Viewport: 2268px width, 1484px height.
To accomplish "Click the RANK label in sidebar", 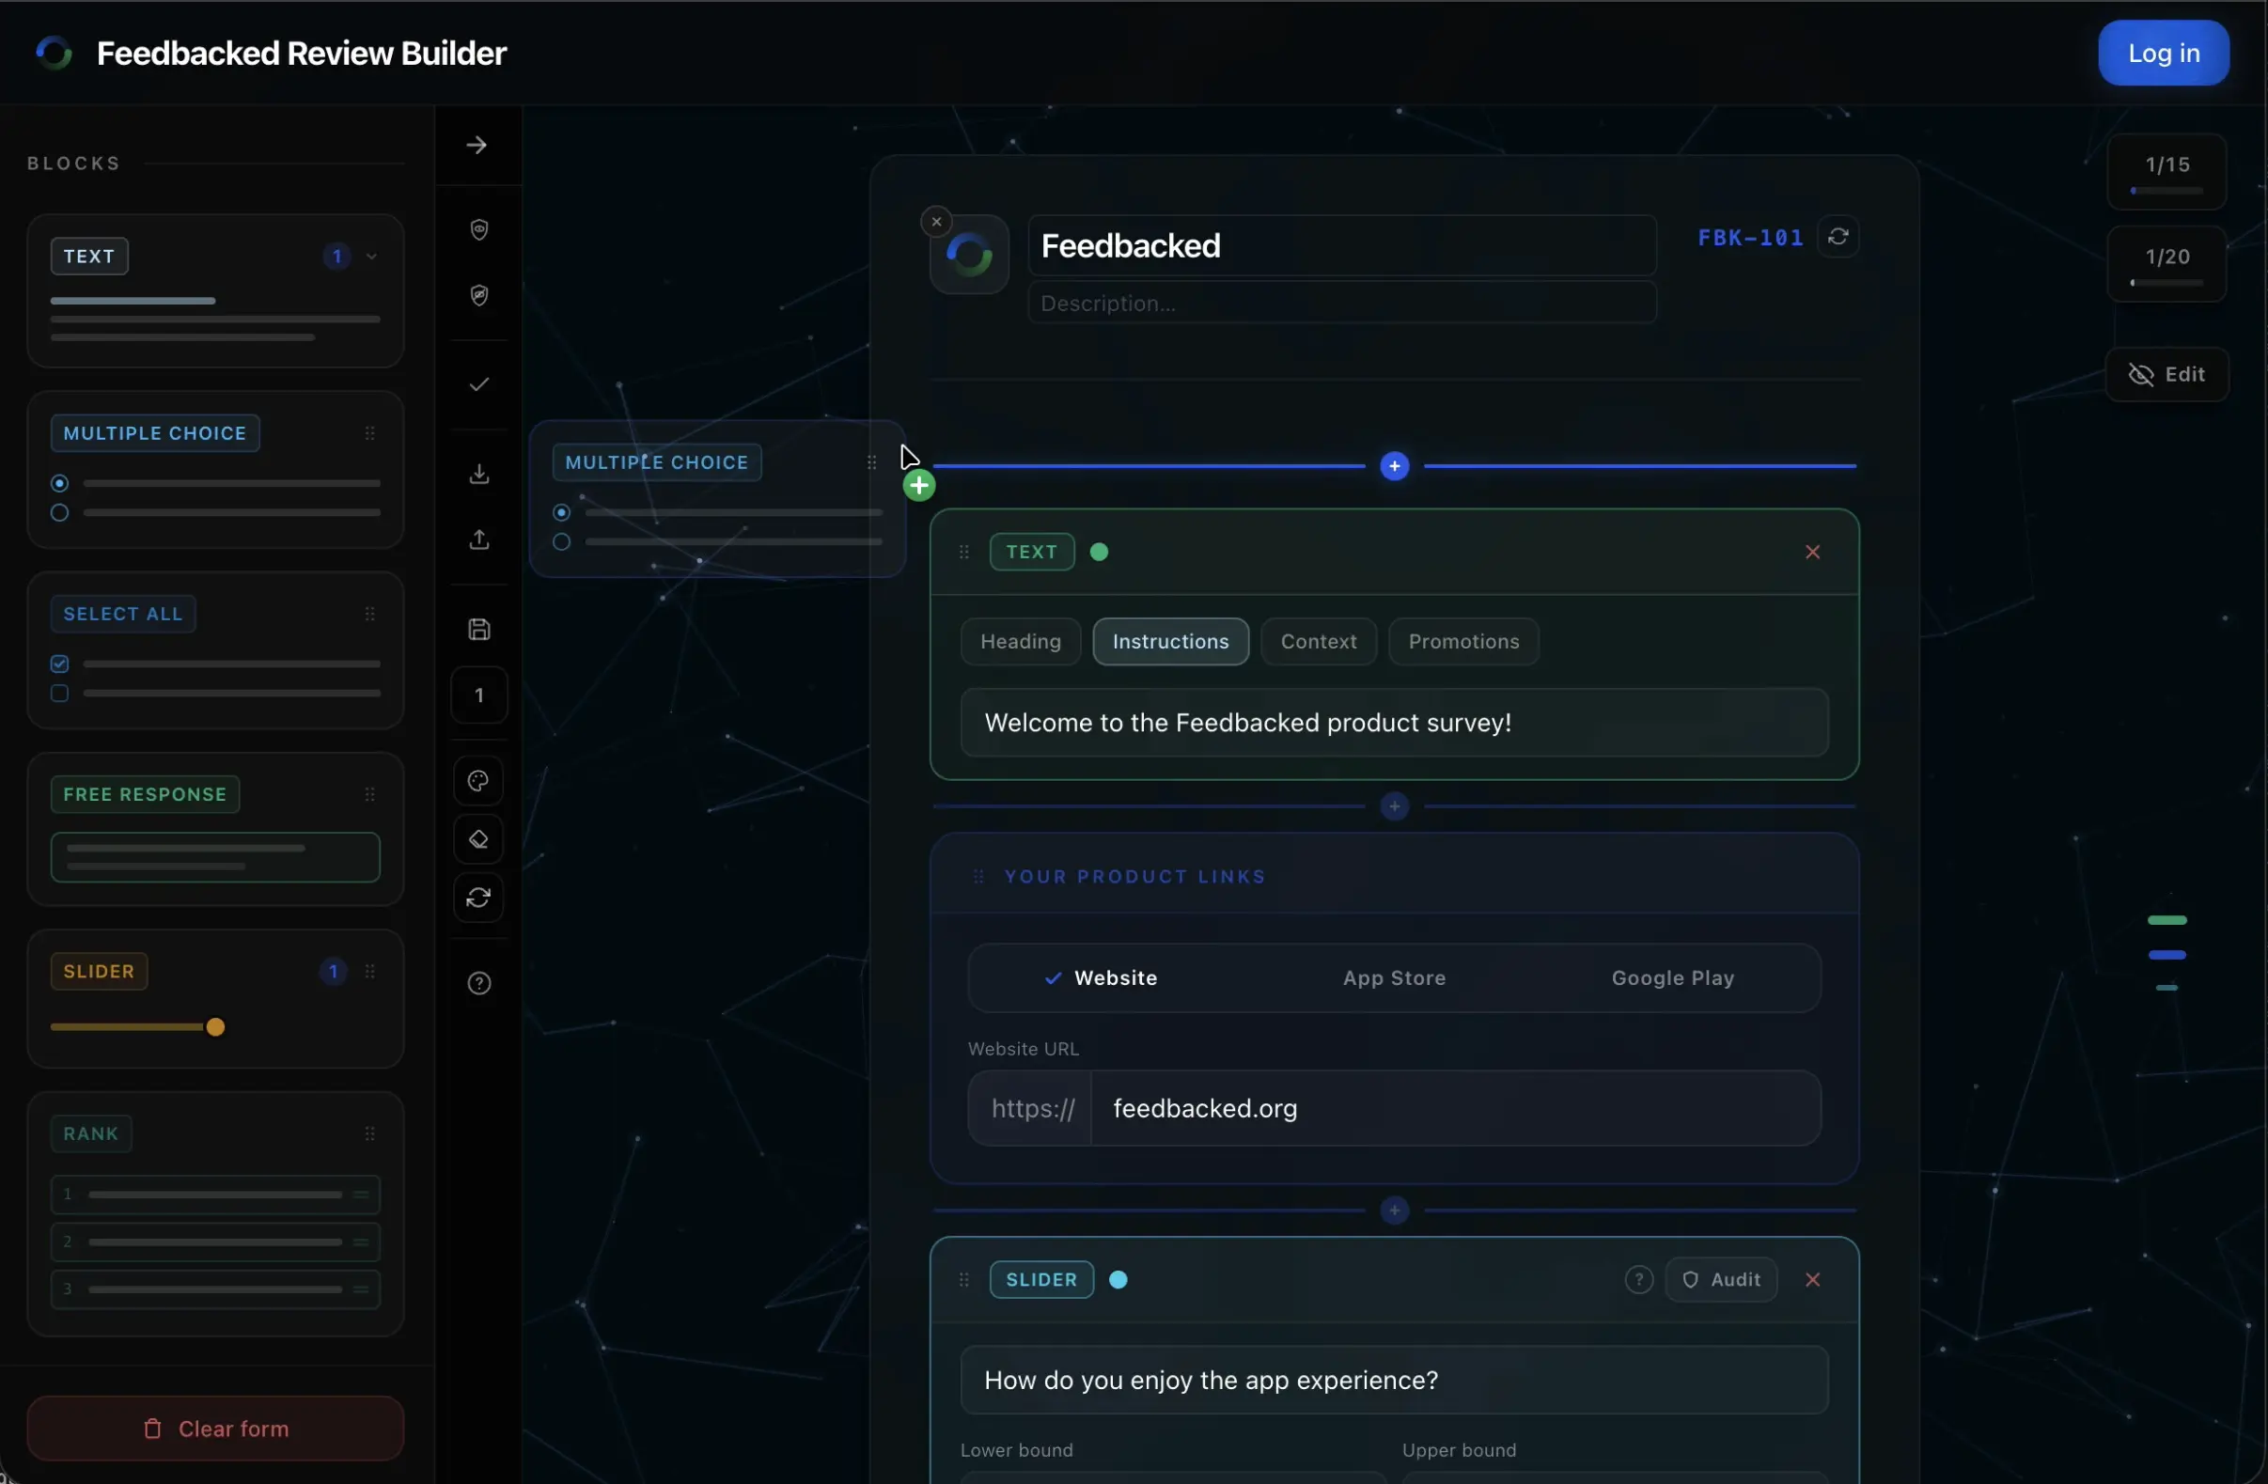I will tap(91, 1134).
